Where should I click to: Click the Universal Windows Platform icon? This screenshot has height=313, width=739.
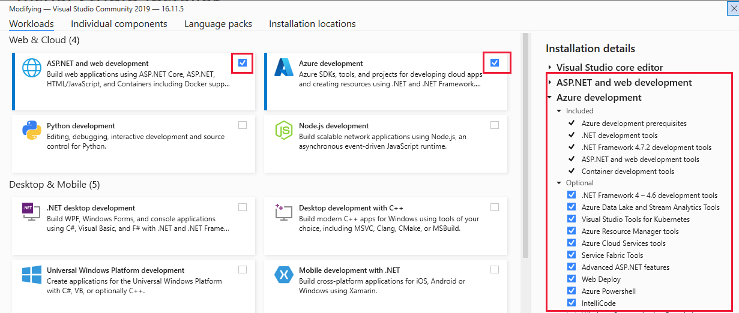click(32, 275)
